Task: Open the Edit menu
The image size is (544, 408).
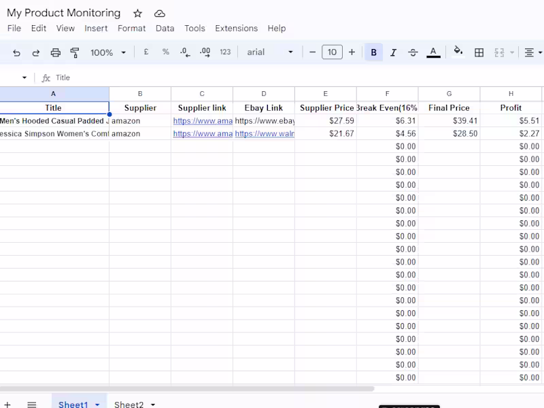Action: pyautogui.click(x=39, y=28)
